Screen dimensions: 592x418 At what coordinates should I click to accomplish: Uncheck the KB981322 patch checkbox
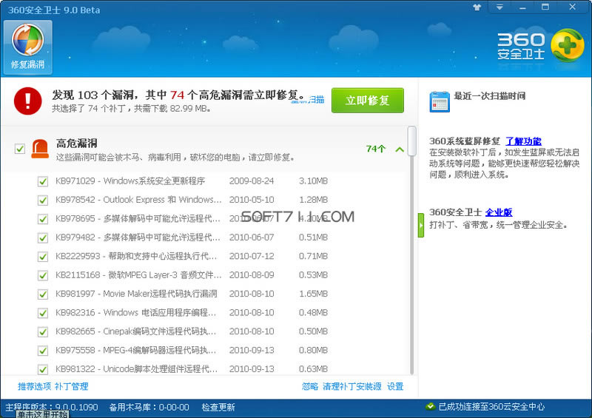click(43, 369)
